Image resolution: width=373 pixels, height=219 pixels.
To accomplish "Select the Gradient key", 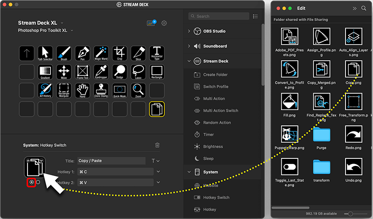I will coord(45,72).
